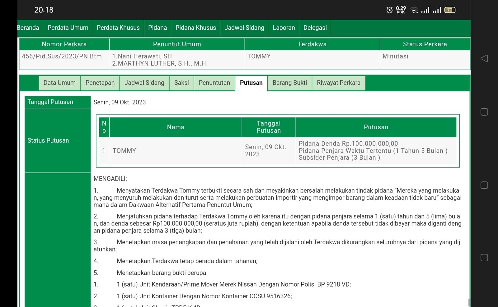
Task: Click the MENGADILI heading
Action: [x=110, y=179]
